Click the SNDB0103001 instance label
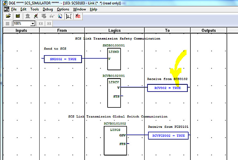 [114, 45]
